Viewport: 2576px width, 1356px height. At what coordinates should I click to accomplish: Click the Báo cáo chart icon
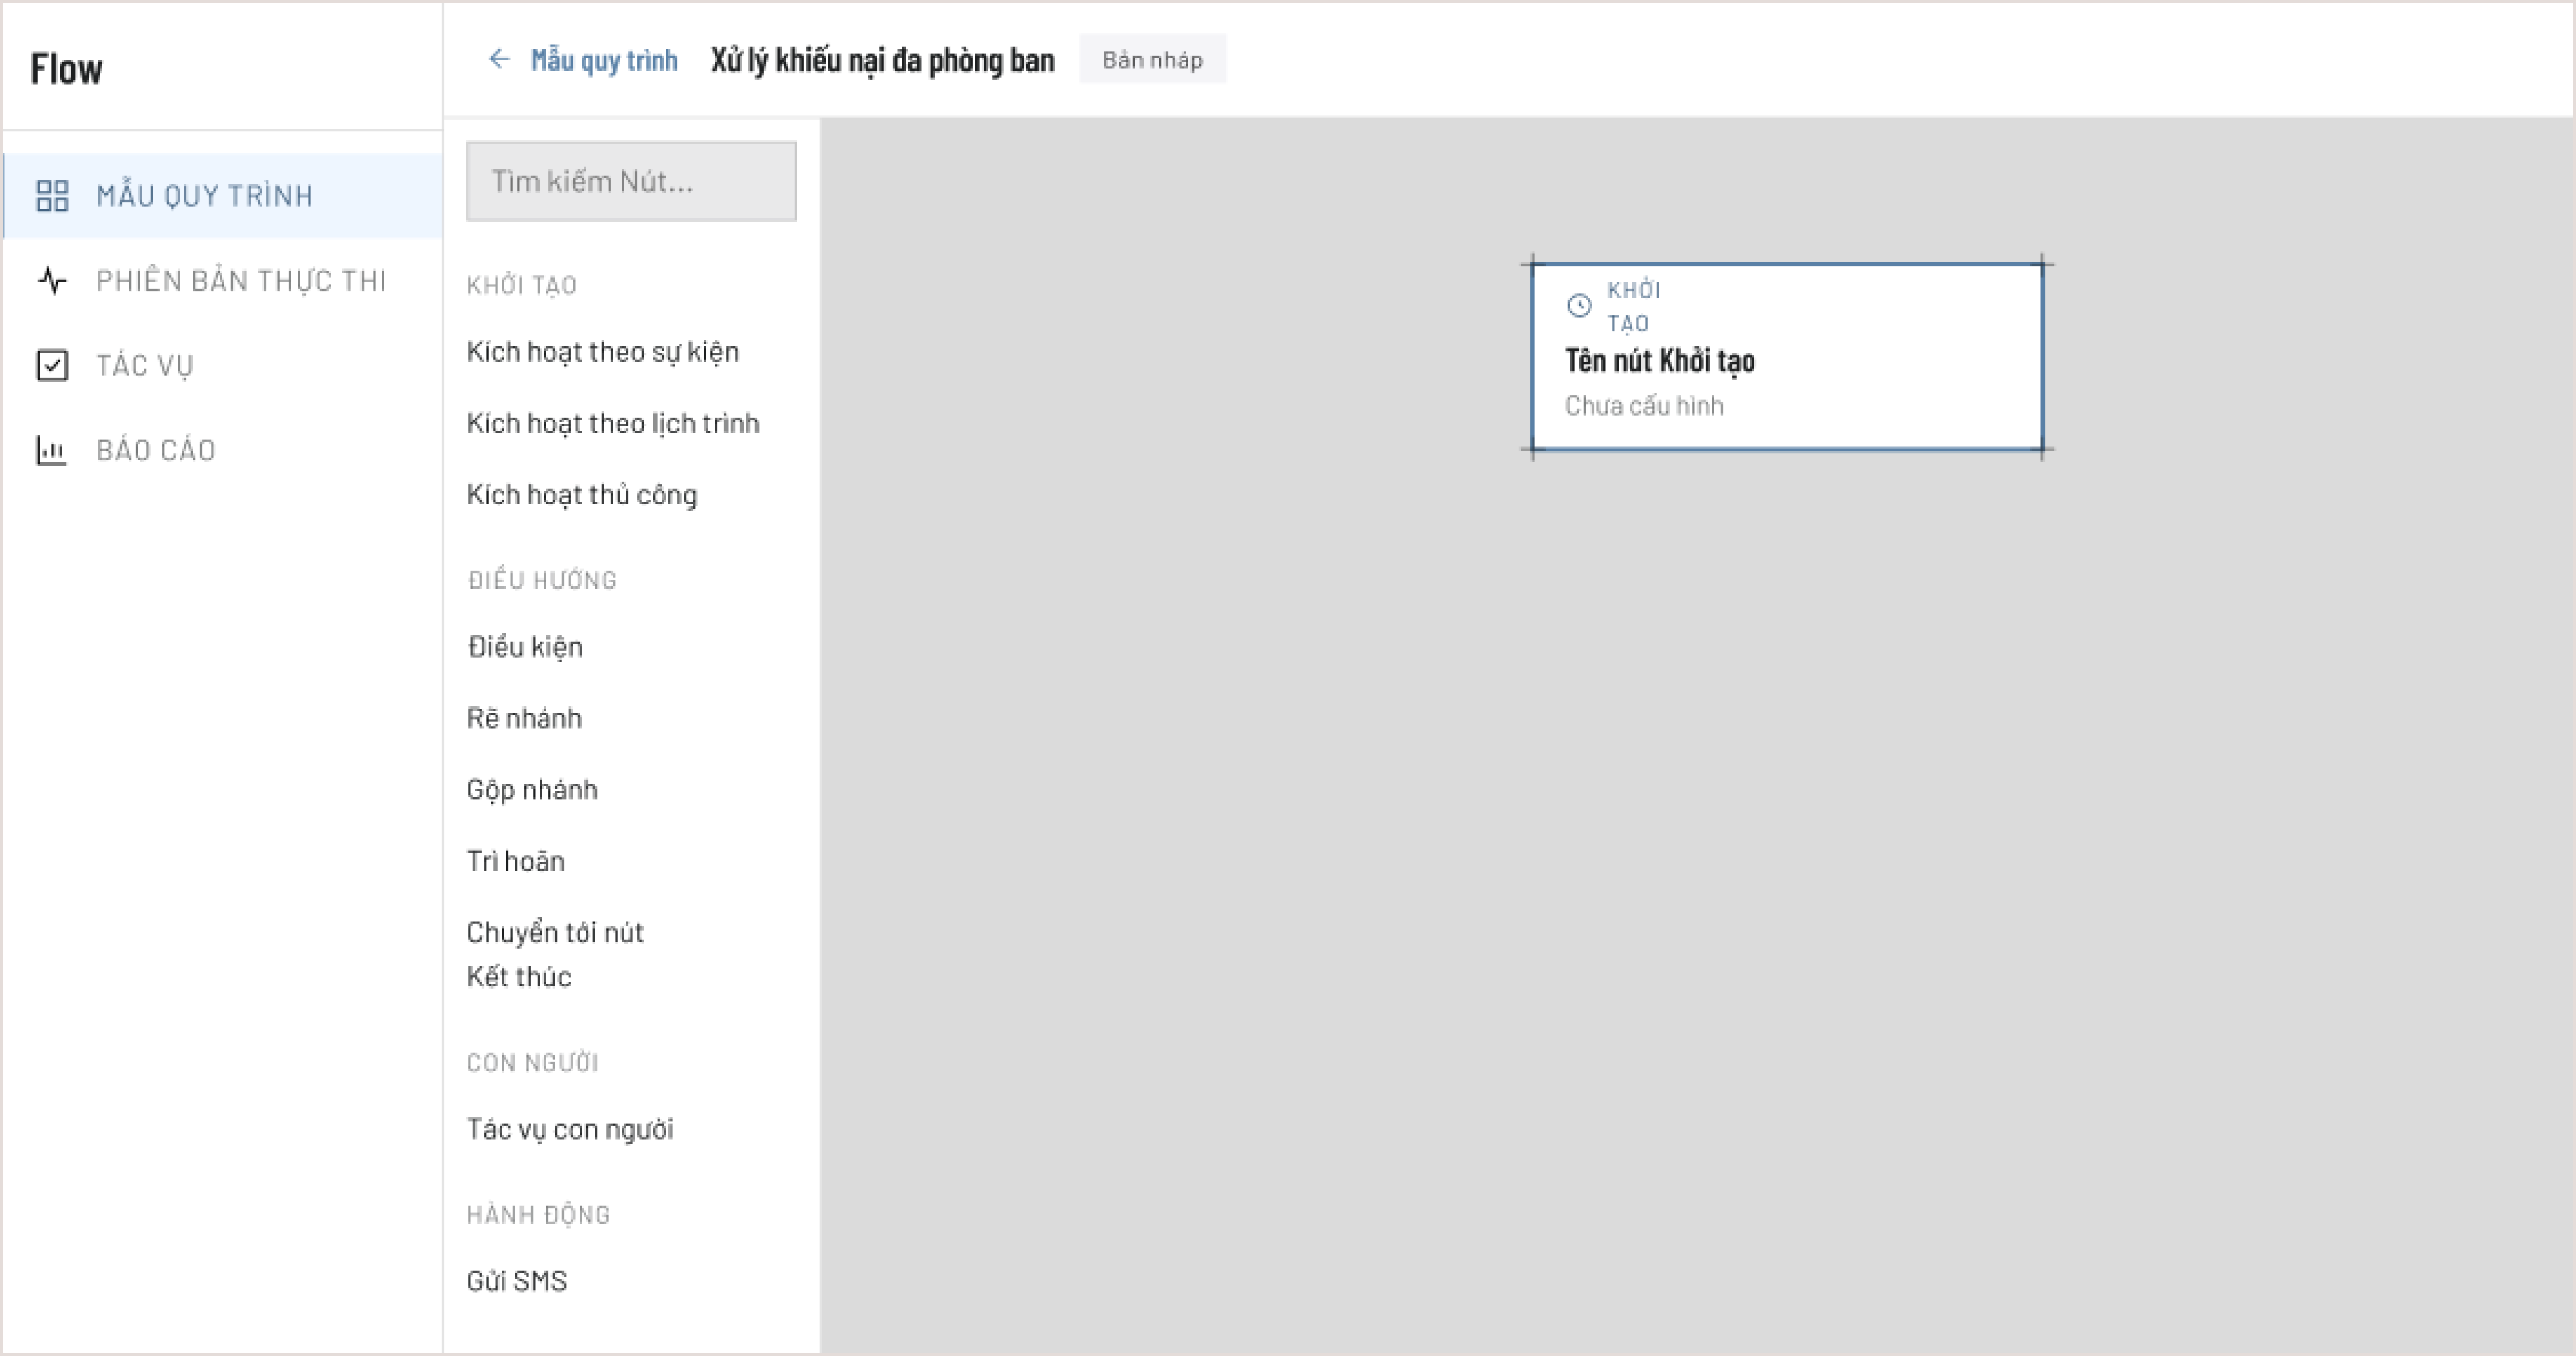tap(52, 450)
